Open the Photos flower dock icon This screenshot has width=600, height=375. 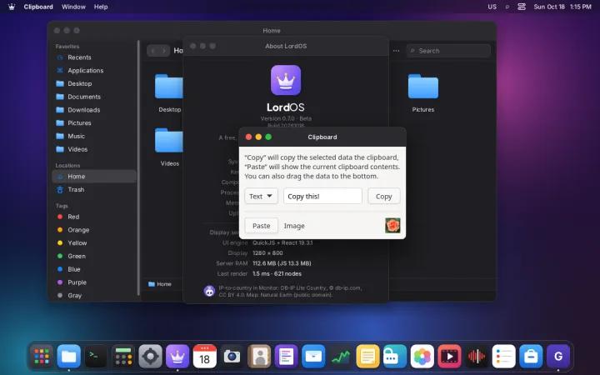[x=422, y=357]
